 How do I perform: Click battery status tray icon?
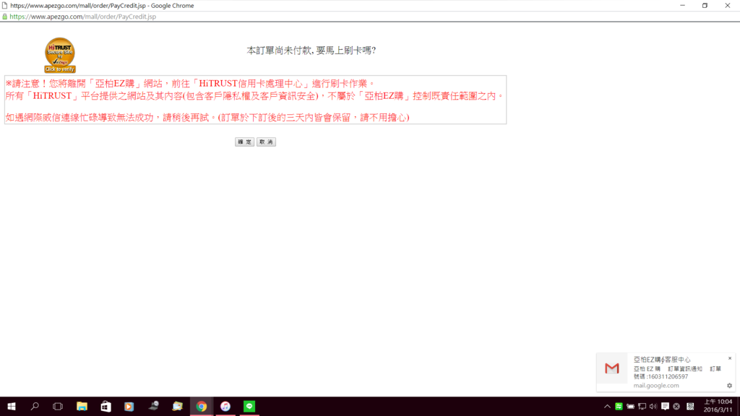[630, 406]
